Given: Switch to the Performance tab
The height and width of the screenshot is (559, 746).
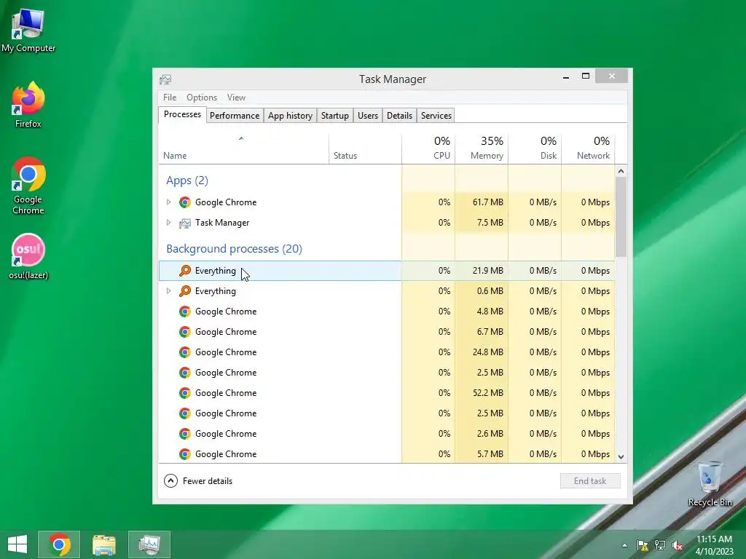Looking at the screenshot, I should pos(235,116).
